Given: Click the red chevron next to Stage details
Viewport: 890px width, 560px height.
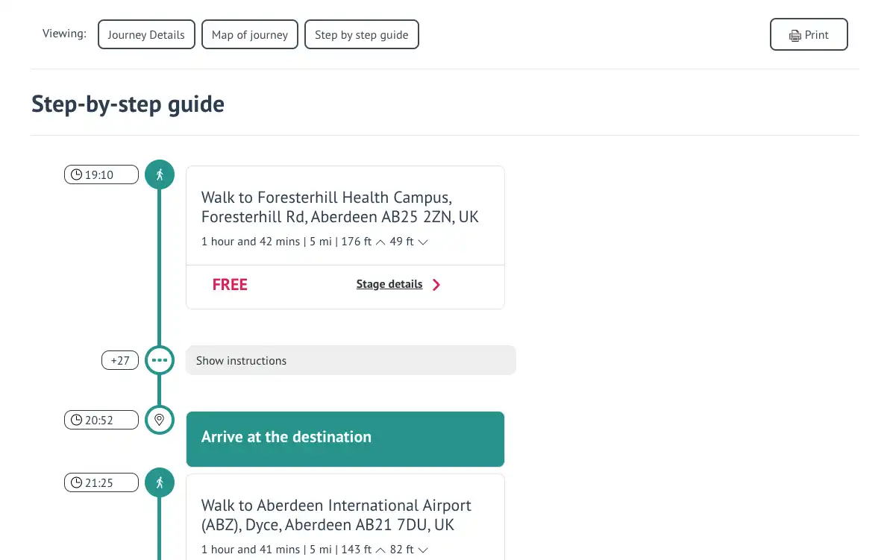Looking at the screenshot, I should pos(436,285).
